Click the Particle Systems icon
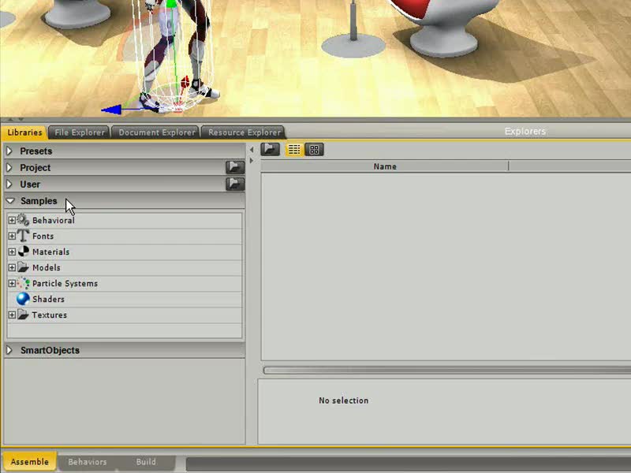This screenshot has height=473, width=631. click(x=23, y=283)
